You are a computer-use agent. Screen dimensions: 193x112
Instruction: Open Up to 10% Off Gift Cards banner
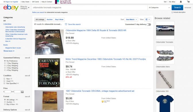[63, 2]
